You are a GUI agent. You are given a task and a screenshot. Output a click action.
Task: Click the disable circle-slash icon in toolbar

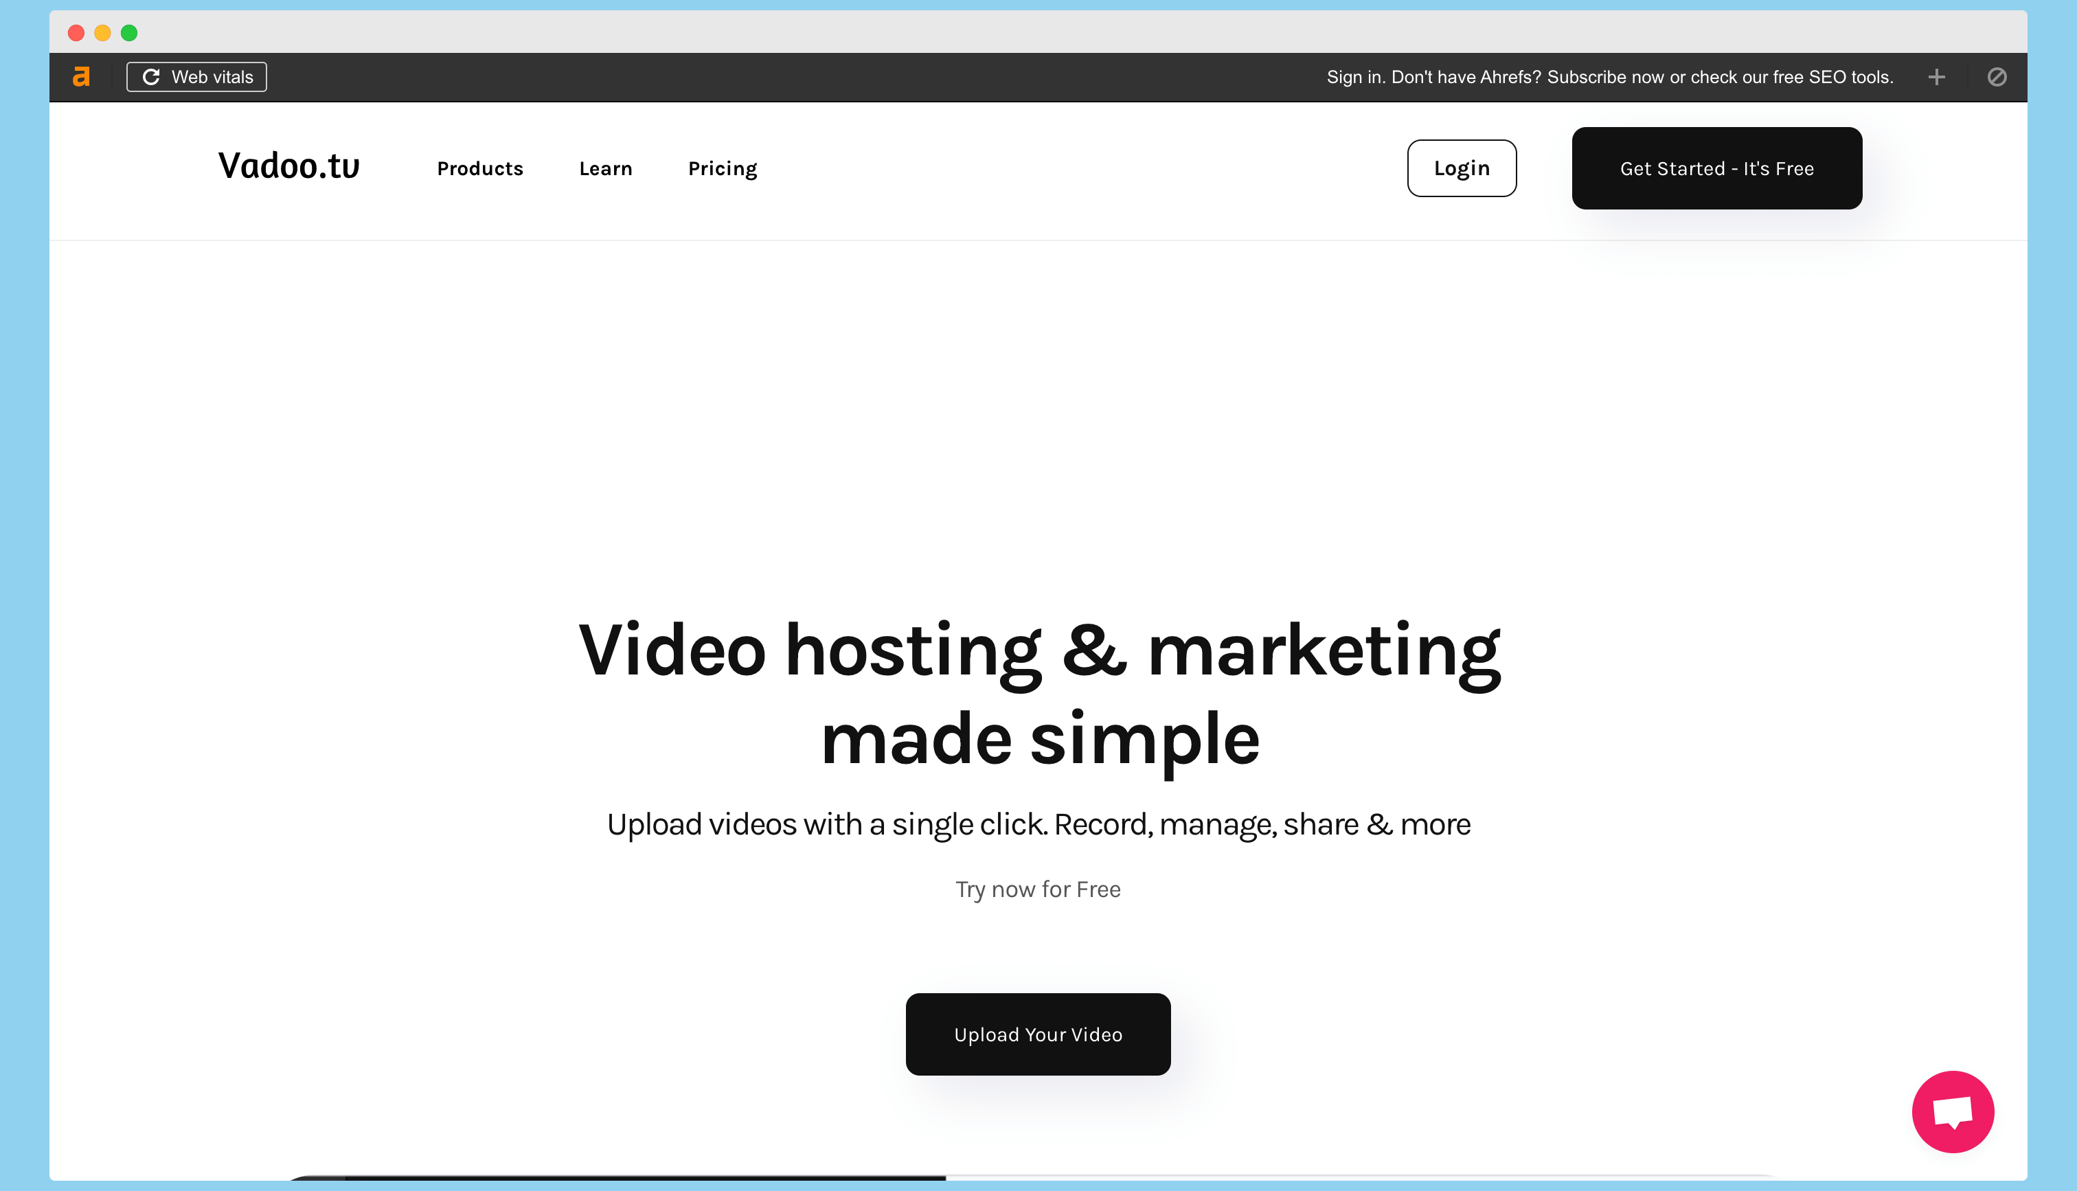(x=1997, y=77)
